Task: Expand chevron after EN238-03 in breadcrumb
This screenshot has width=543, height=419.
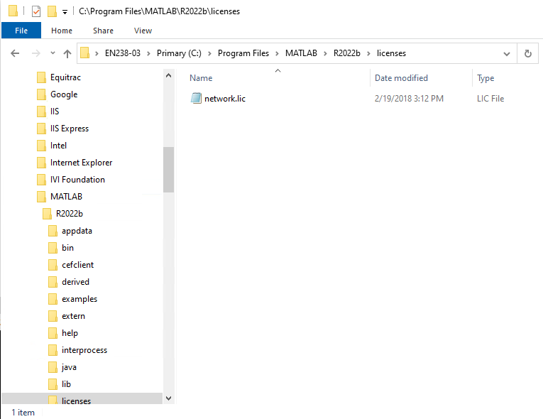Action: pos(148,53)
